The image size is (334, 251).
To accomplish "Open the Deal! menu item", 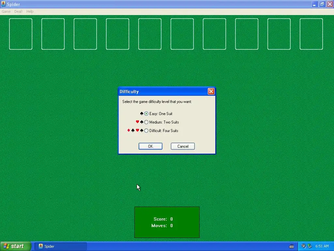I will (18, 11).
